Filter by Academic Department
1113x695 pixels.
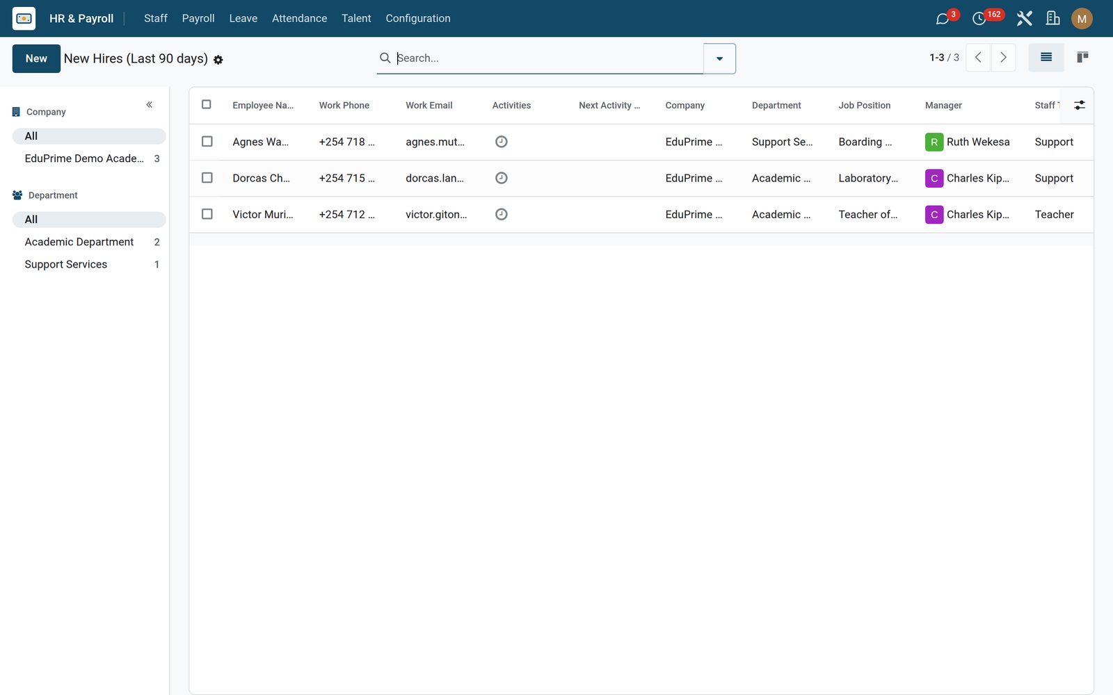coord(89,242)
